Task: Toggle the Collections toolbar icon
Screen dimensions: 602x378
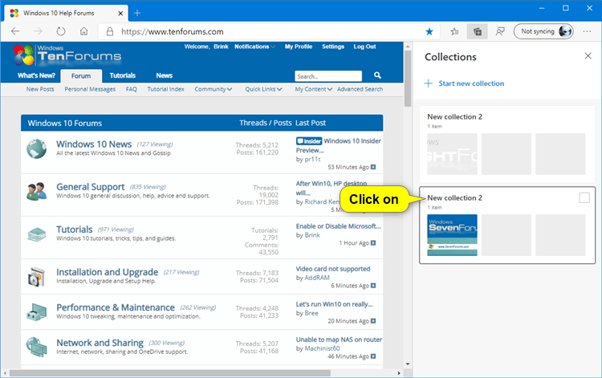Action: (478, 31)
